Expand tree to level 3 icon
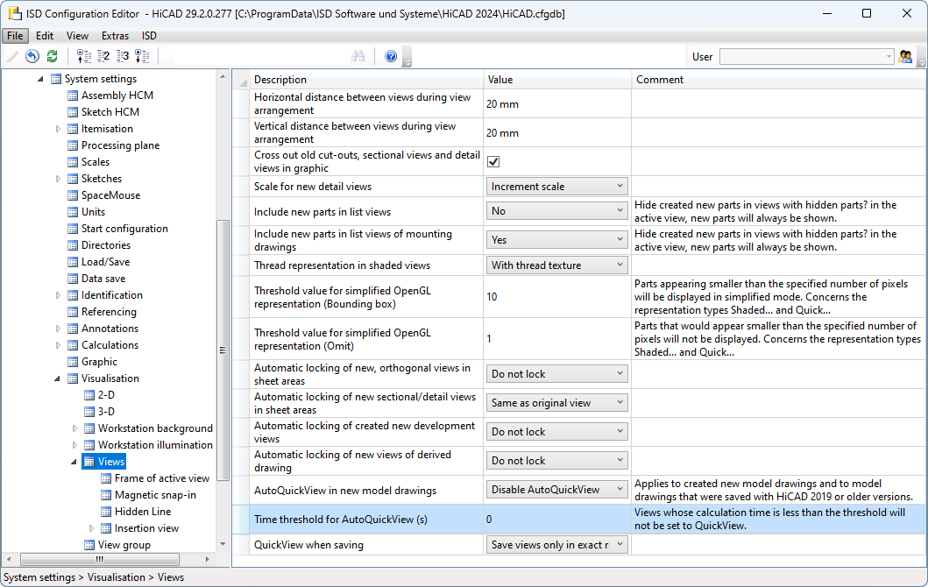 pyautogui.click(x=123, y=56)
